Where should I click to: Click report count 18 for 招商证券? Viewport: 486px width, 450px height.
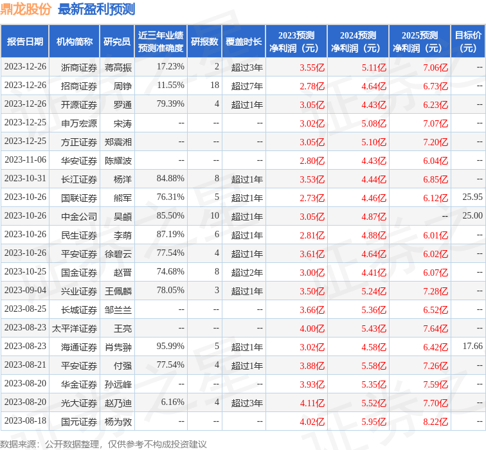(215, 85)
